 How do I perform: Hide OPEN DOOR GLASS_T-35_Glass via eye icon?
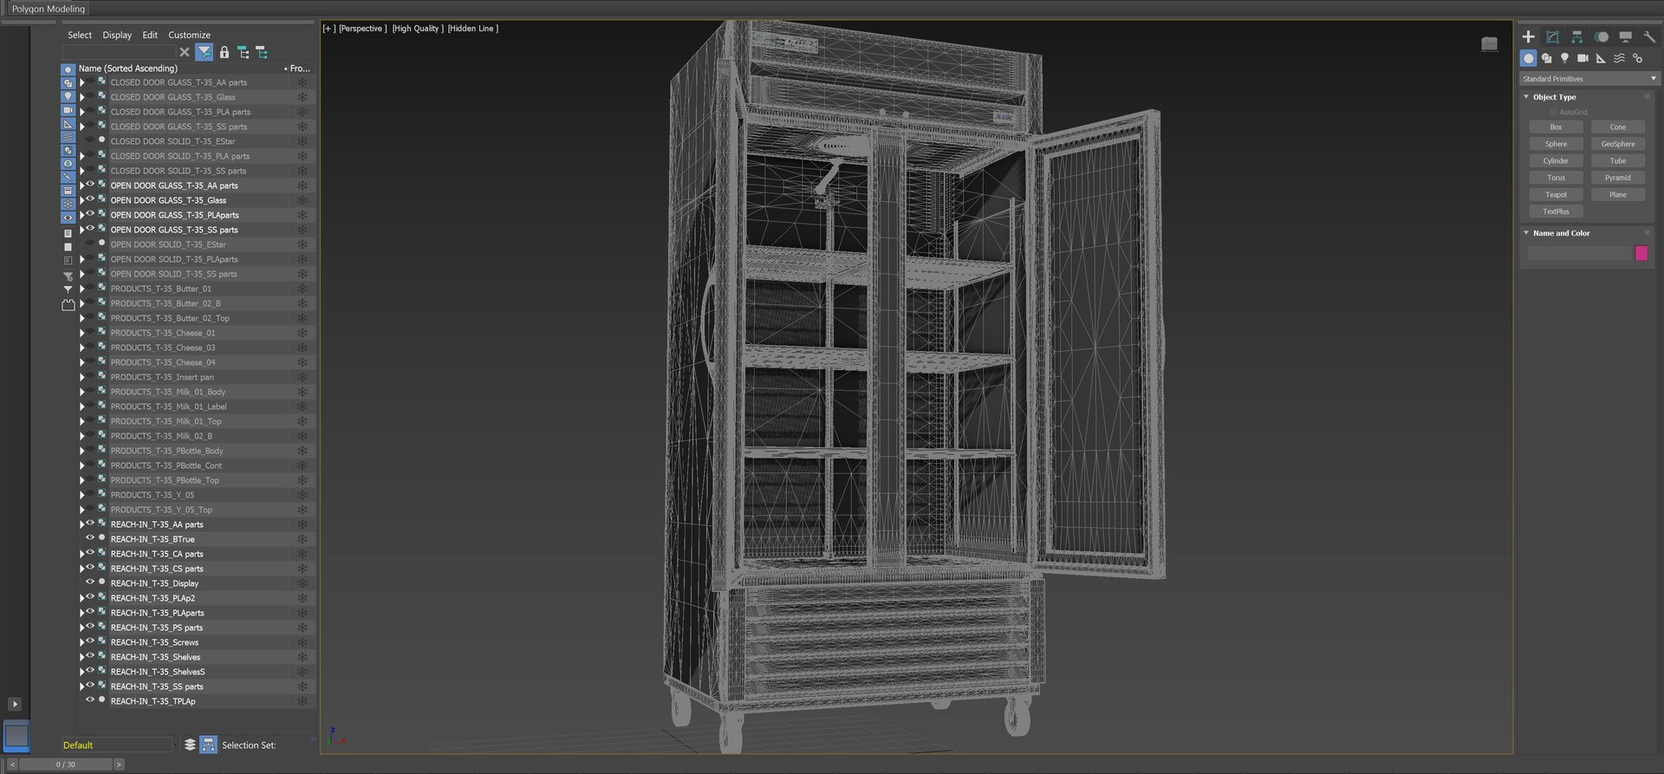pos(90,199)
